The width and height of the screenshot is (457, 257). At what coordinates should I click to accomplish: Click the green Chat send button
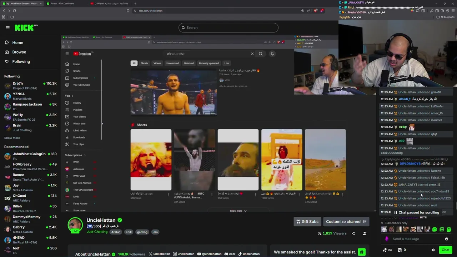pyautogui.click(x=445, y=250)
